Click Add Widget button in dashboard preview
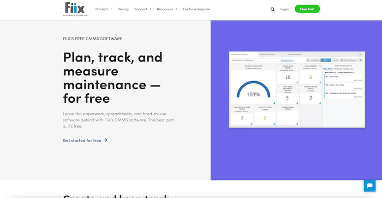 coord(313,60)
